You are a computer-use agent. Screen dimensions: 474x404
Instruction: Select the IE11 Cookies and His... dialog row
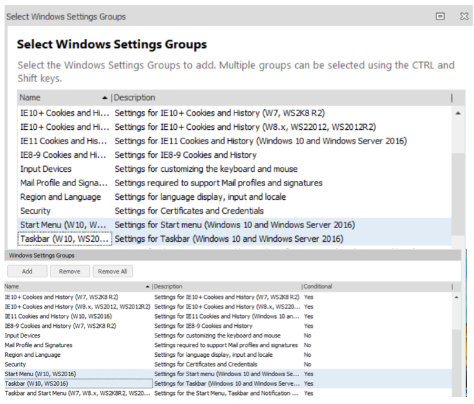[234, 141]
